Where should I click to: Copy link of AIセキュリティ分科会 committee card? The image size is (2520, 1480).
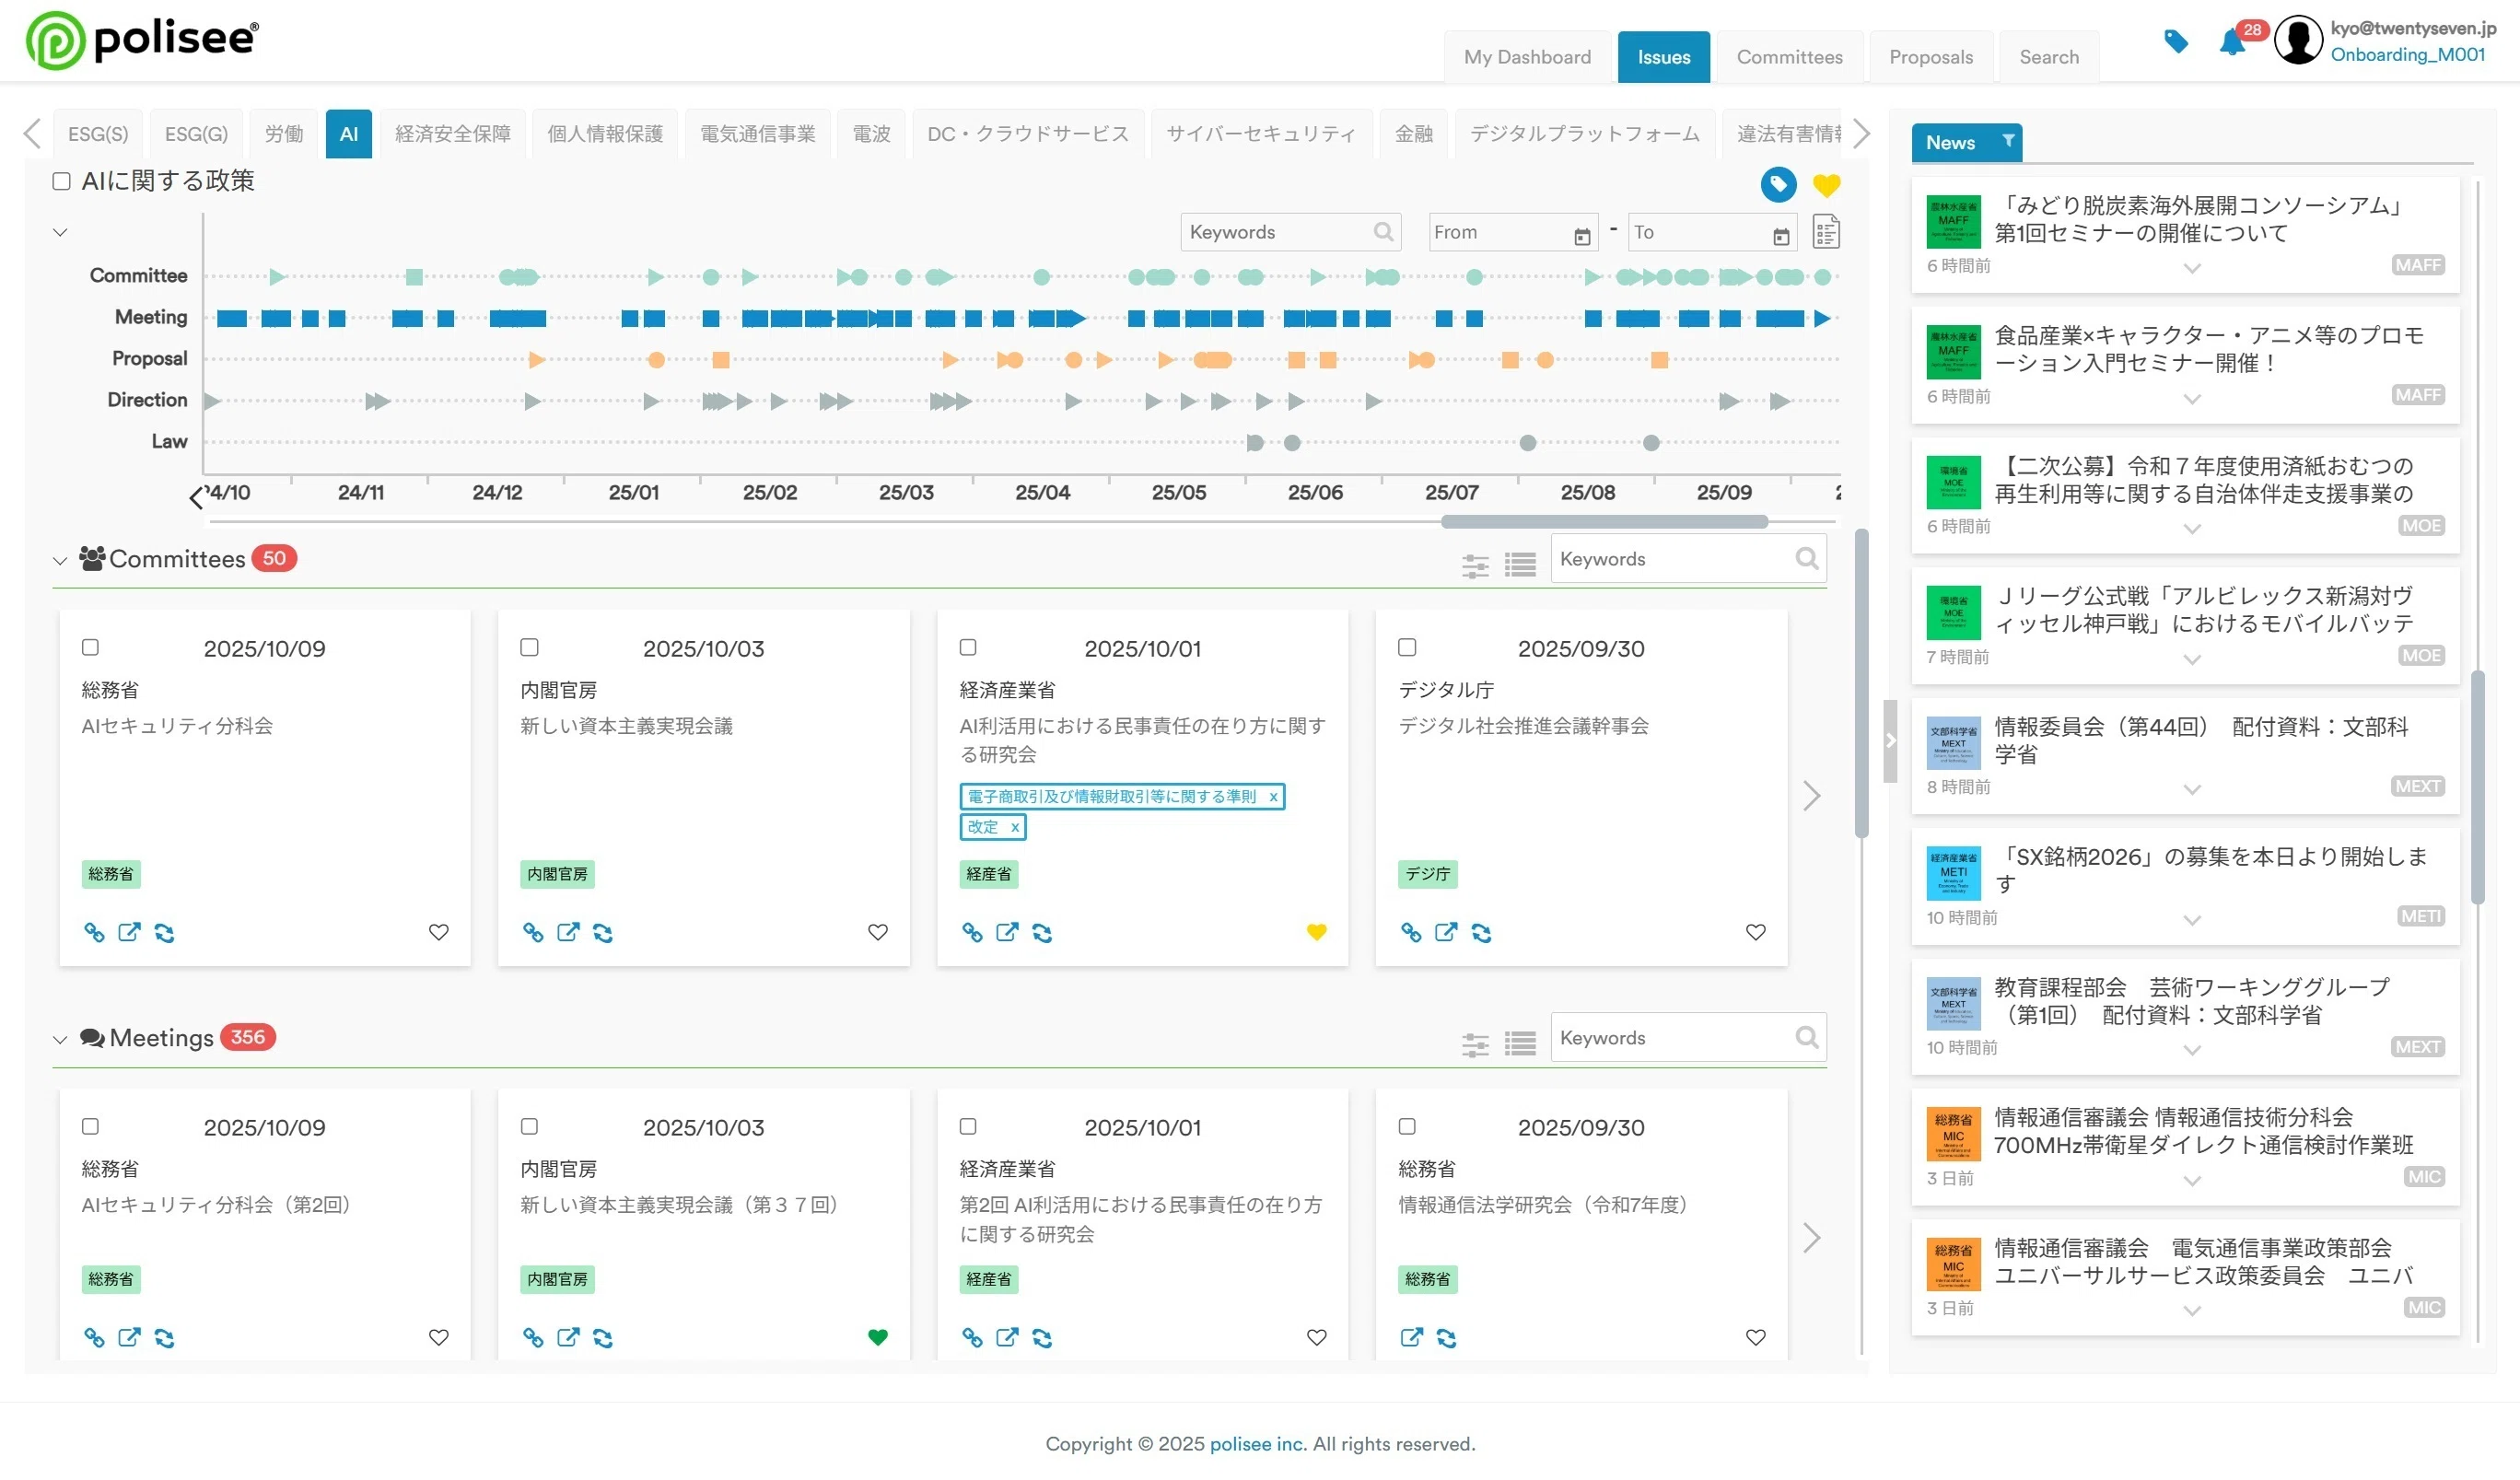[x=94, y=932]
